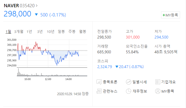Click the MY종목 user profile icon
Screen dimensions: 186x108
coord(158,91)
